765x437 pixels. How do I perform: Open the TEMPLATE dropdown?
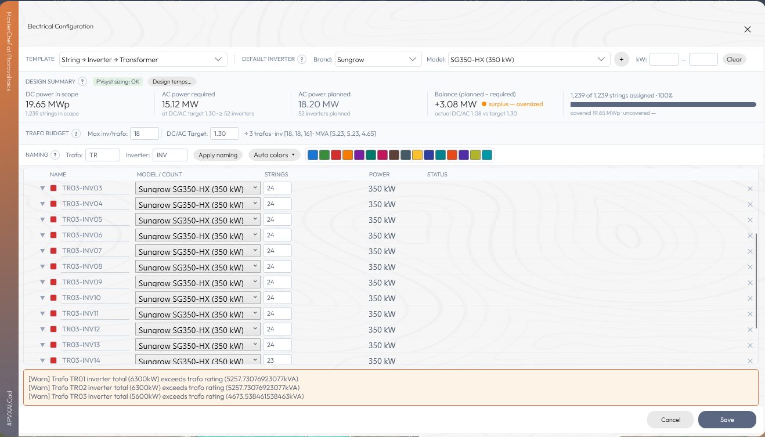[x=143, y=59]
